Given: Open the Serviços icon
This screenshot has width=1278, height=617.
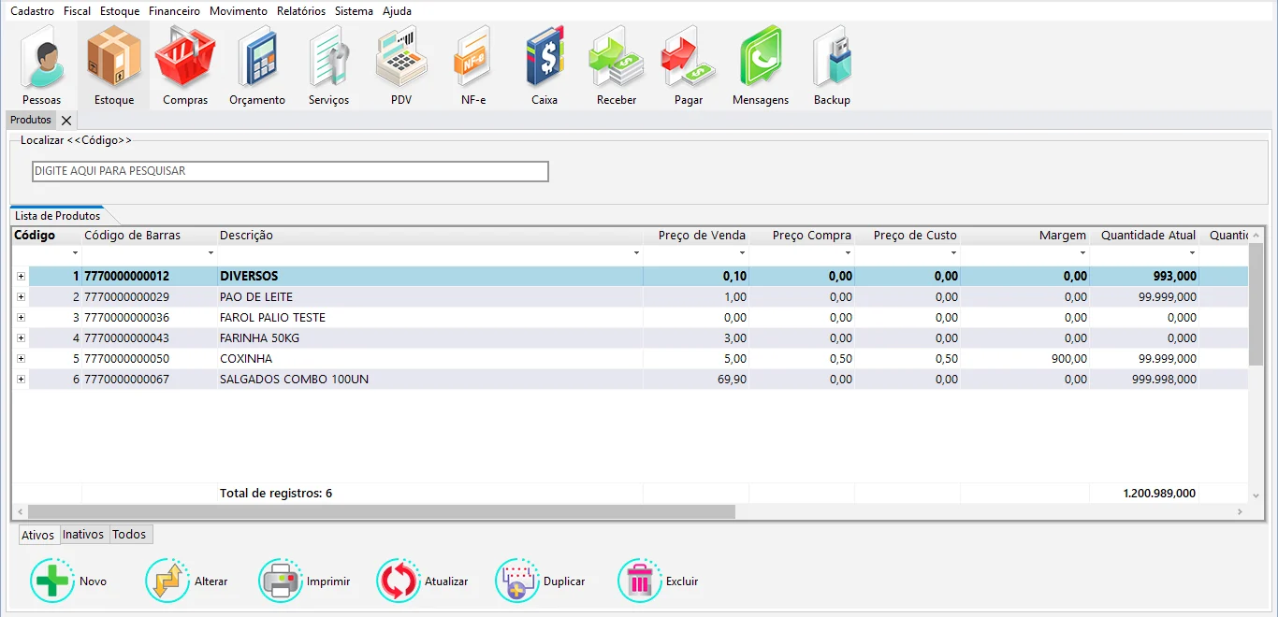Looking at the screenshot, I should [x=329, y=66].
